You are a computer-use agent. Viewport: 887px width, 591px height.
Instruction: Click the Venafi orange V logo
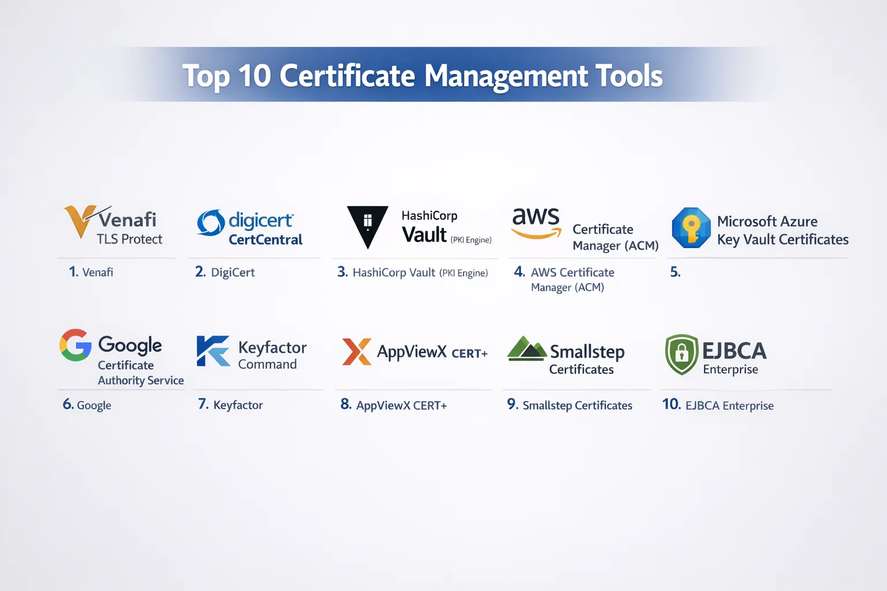[x=80, y=221]
